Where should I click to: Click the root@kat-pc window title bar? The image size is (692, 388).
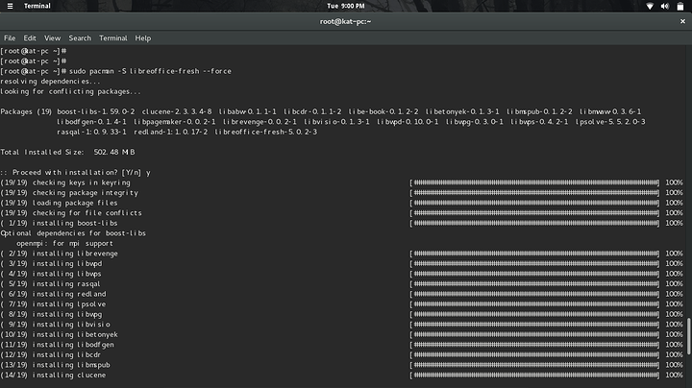pyautogui.click(x=345, y=21)
